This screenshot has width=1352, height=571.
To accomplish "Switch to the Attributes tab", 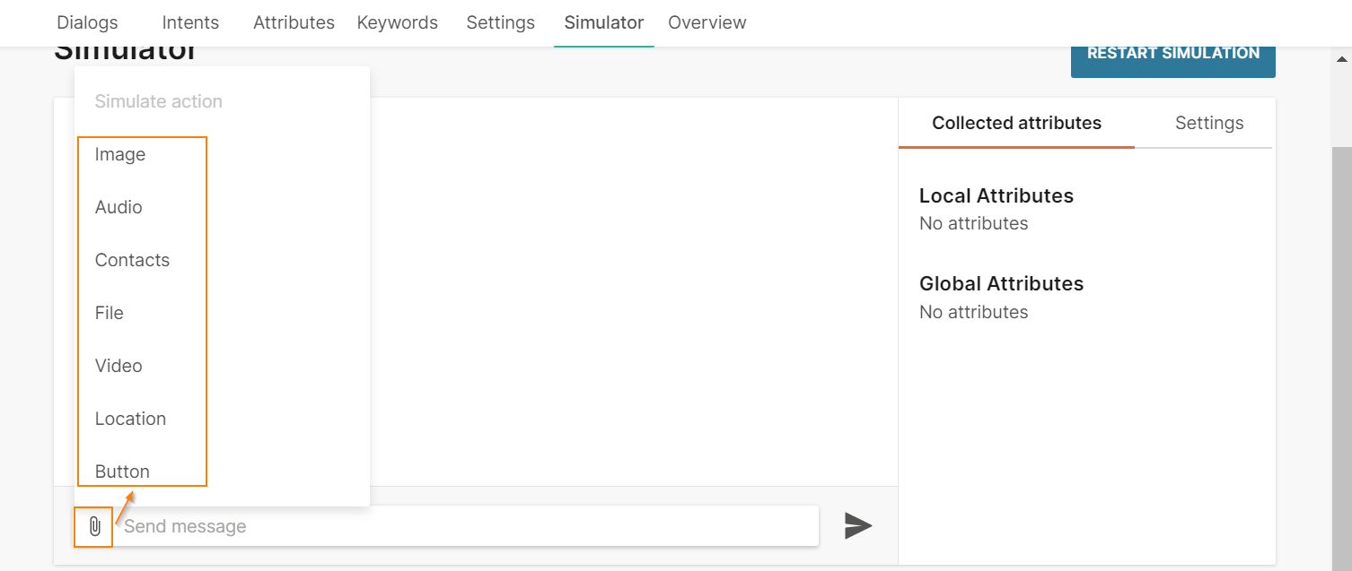I will coord(294,22).
